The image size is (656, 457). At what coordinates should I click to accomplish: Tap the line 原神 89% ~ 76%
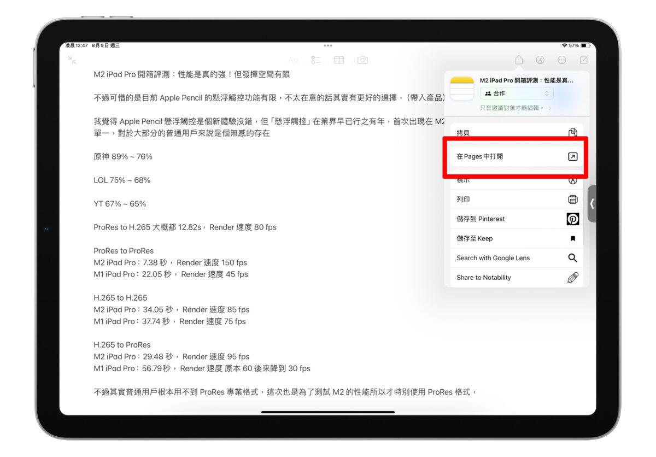pos(123,156)
